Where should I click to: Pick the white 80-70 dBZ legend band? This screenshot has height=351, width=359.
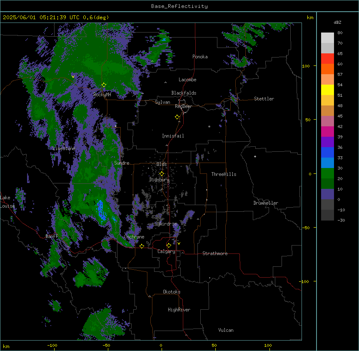327,38
